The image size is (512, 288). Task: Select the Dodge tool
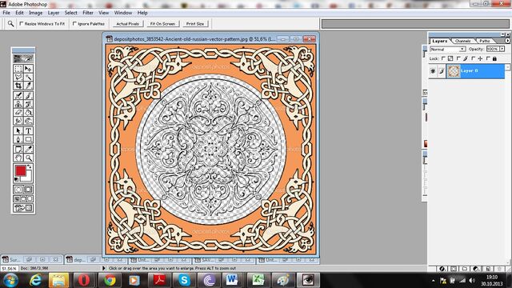pyautogui.click(x=29, y=121)
